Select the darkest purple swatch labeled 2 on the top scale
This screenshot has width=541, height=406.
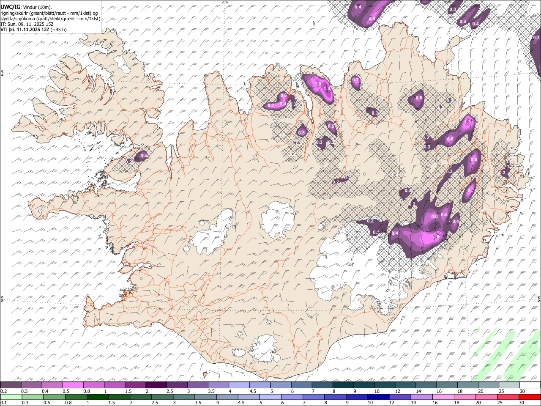[156, 385]
